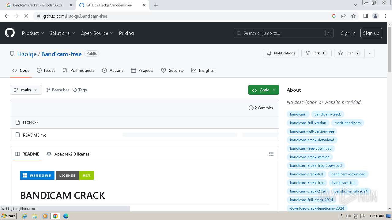392x220 pixels.
Task: Open a new browser tab
Action: click(156, 5)
